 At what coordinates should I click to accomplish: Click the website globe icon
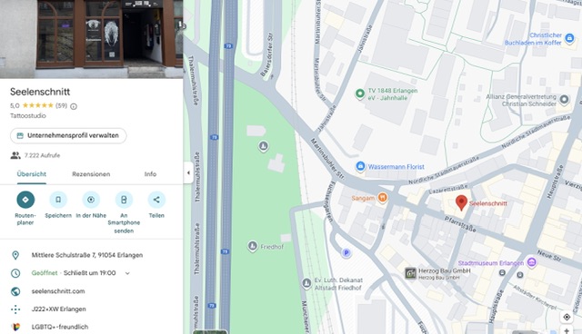pos(15,291)
